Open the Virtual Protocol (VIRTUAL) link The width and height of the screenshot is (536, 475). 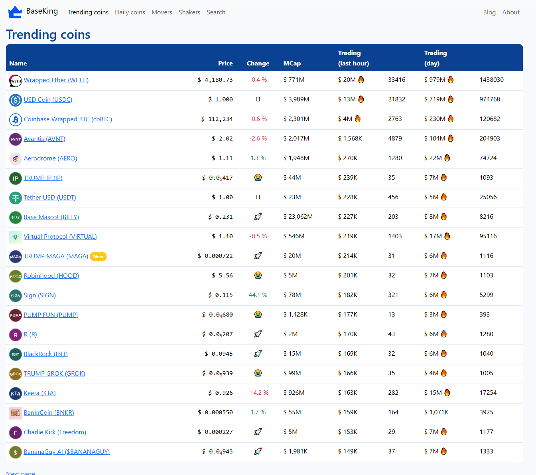coord(60,237)
